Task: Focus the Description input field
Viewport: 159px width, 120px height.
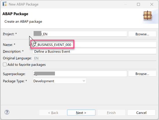Action: 95,52
